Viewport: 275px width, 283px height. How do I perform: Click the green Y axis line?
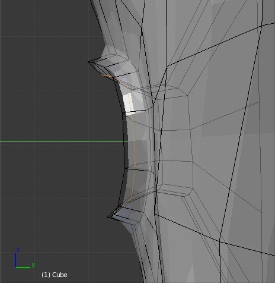point(64,141)
